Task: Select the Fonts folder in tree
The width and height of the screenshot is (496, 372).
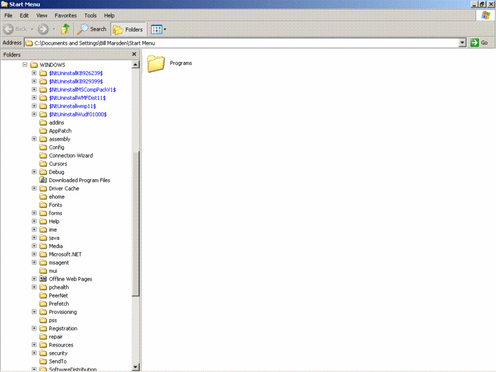Action: click(x=55, y=205)
